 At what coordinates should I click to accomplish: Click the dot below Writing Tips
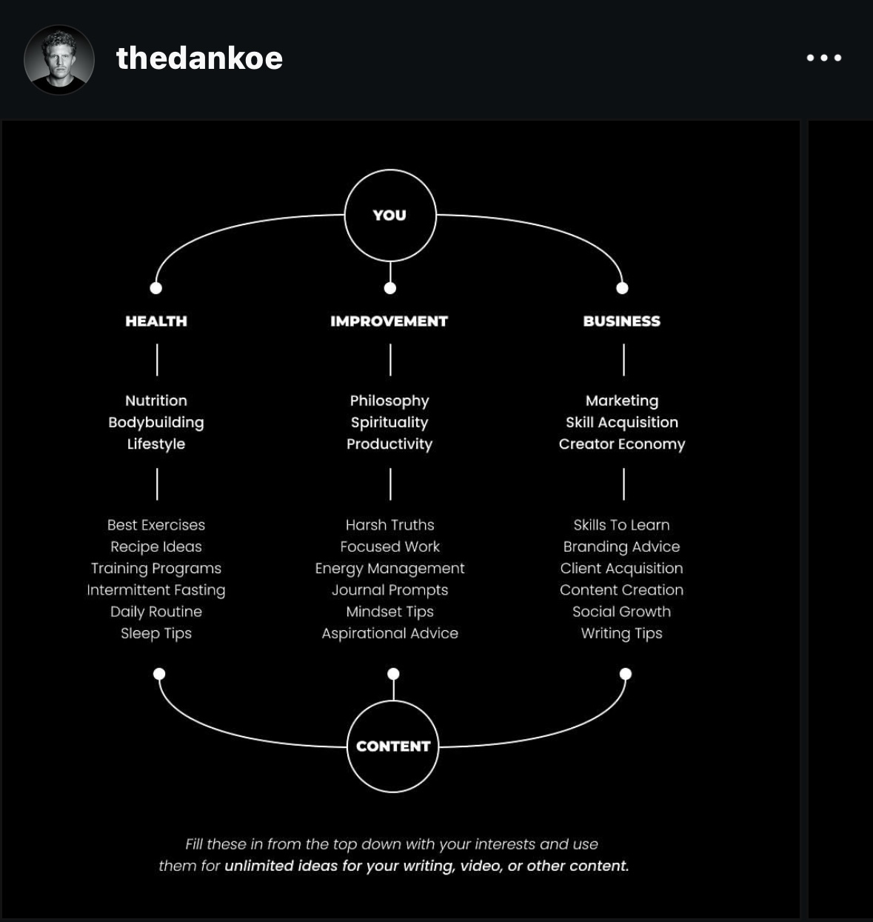coord(626,674)
